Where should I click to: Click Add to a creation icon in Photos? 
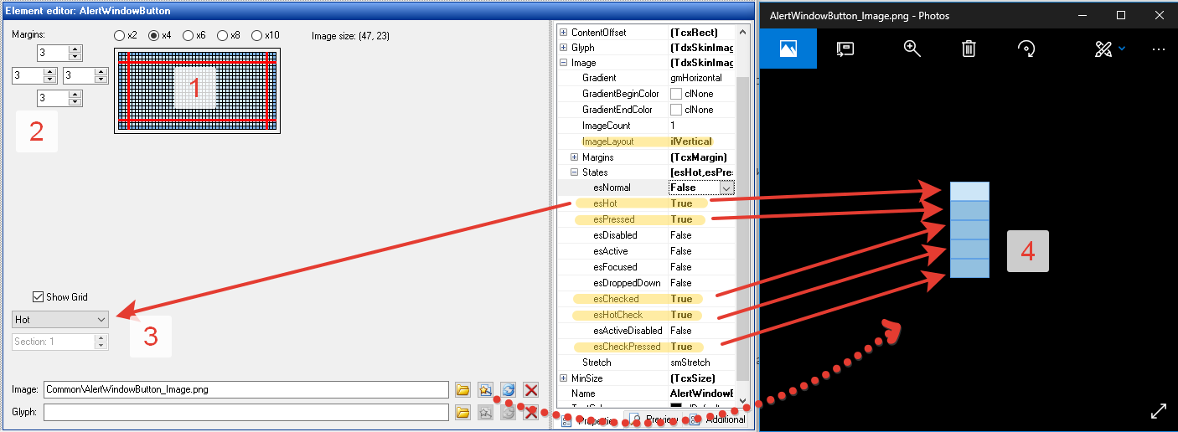[x=845, y=49]
